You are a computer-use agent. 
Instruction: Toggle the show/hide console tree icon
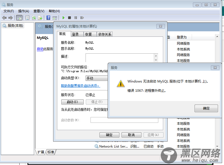[19, 18]
